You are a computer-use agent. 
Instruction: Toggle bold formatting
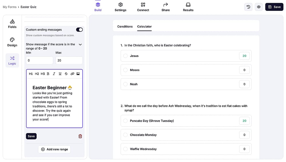point(48,74)
